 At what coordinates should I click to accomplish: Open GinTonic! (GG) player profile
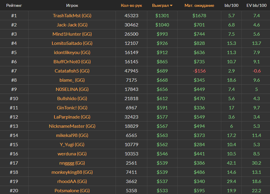point(72,108)
